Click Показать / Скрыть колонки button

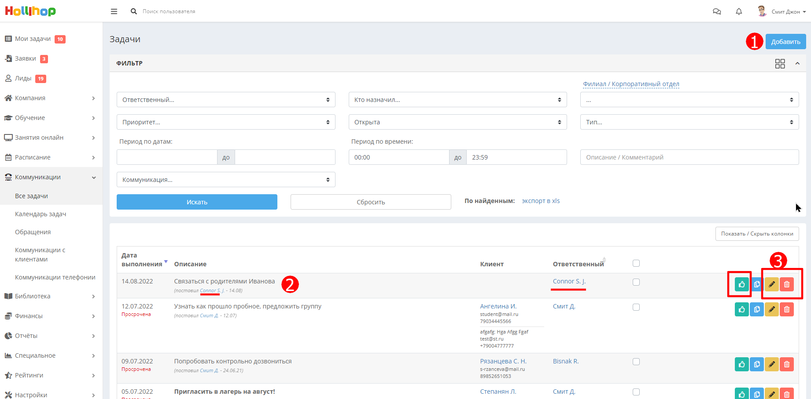point(757,234)
